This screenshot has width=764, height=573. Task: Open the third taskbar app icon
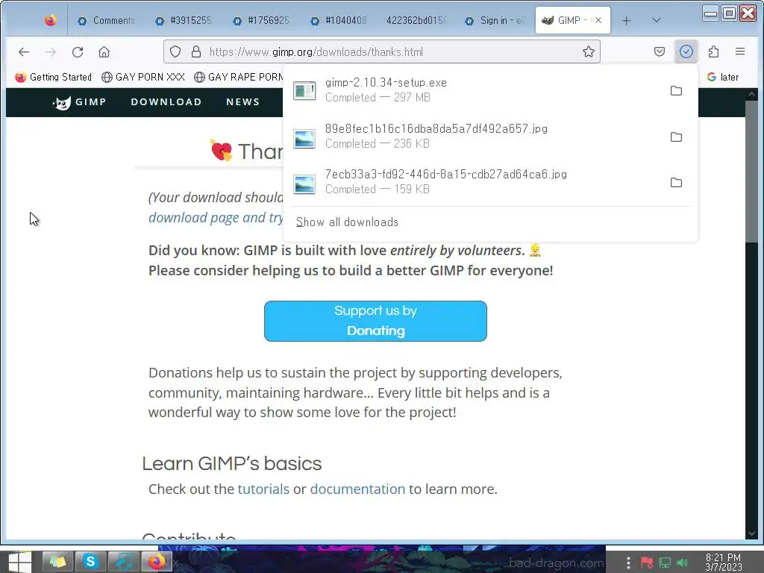[x=123, y=561]
